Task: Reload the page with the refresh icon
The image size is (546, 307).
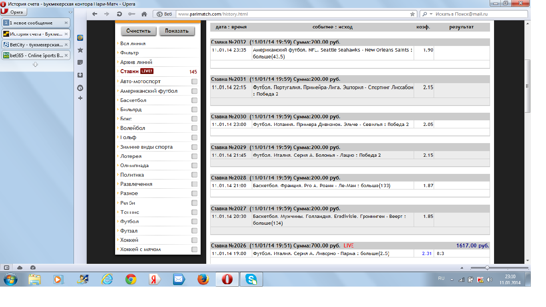Action: click(x=119, y=14)
